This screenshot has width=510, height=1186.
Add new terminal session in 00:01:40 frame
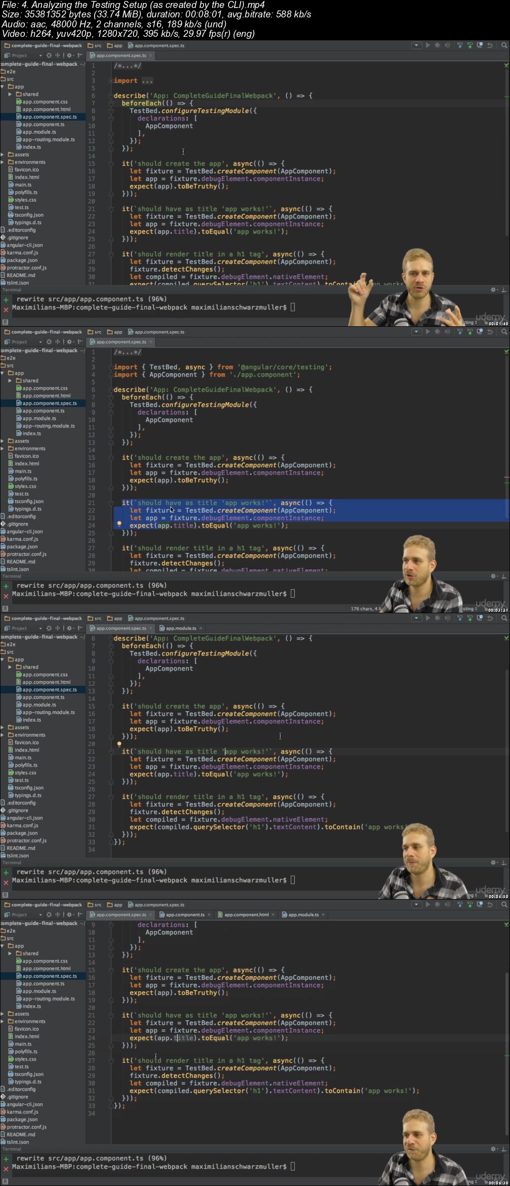click(x=6, y=300)
